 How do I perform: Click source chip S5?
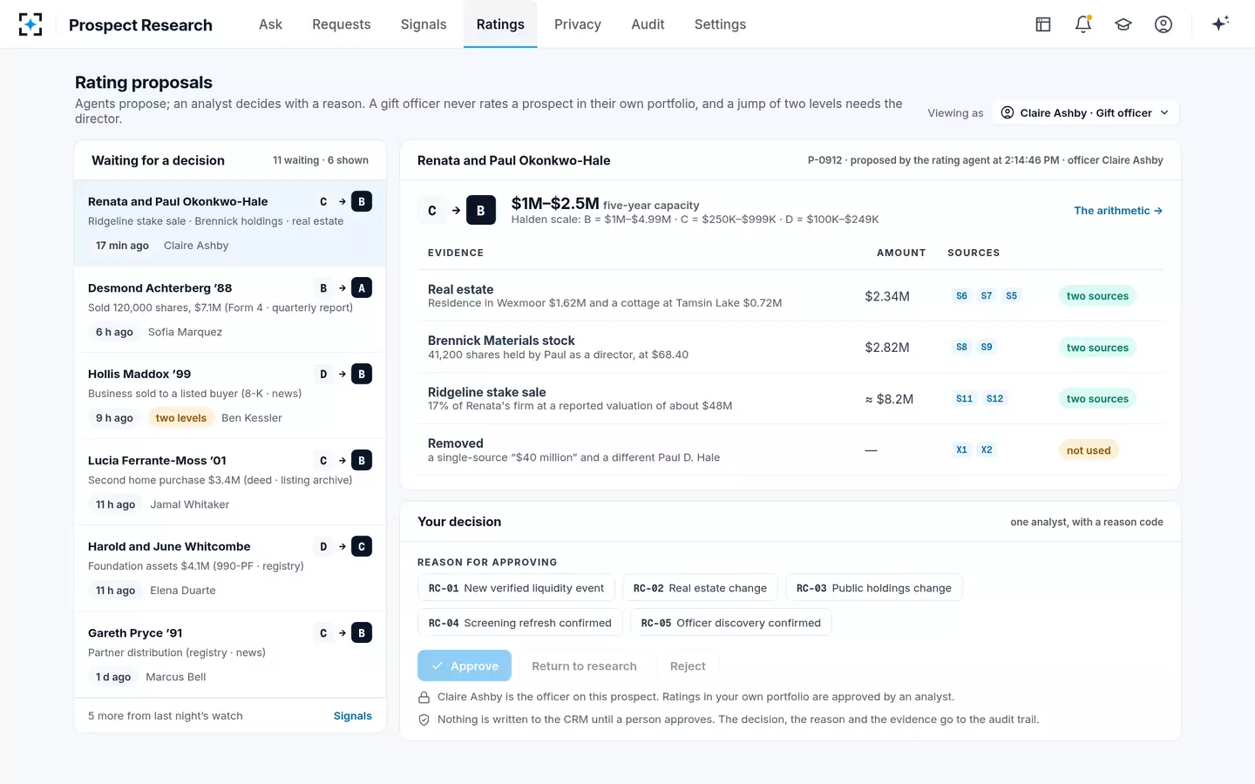click(1012, 296)
